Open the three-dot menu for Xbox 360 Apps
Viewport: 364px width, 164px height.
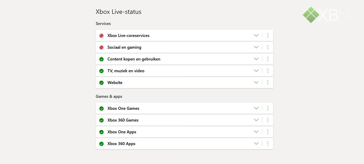click(268, 143)
